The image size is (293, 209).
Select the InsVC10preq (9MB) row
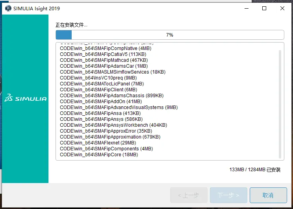pos(98,78)
